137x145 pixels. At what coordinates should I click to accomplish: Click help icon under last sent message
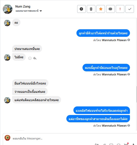pyautogui.click(x=129, y=125)
